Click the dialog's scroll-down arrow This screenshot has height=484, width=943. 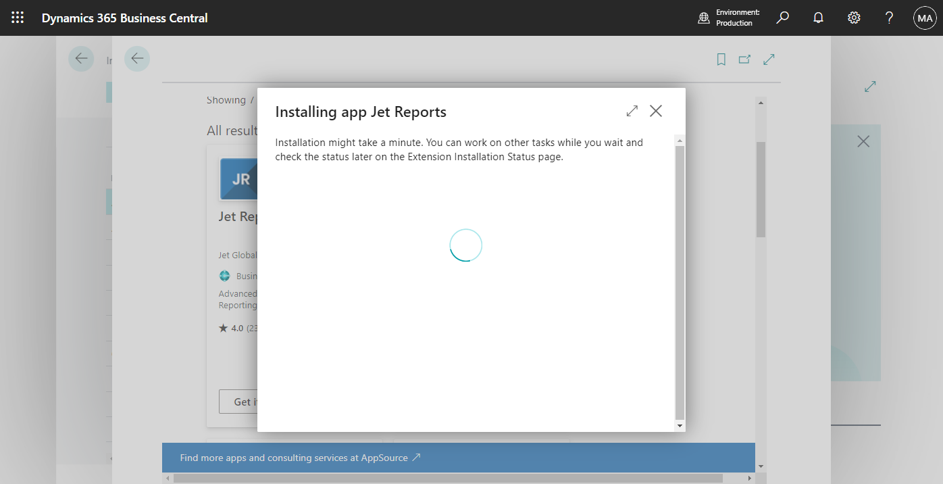(680, 425)
